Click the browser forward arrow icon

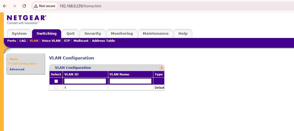tap(14, 6)
